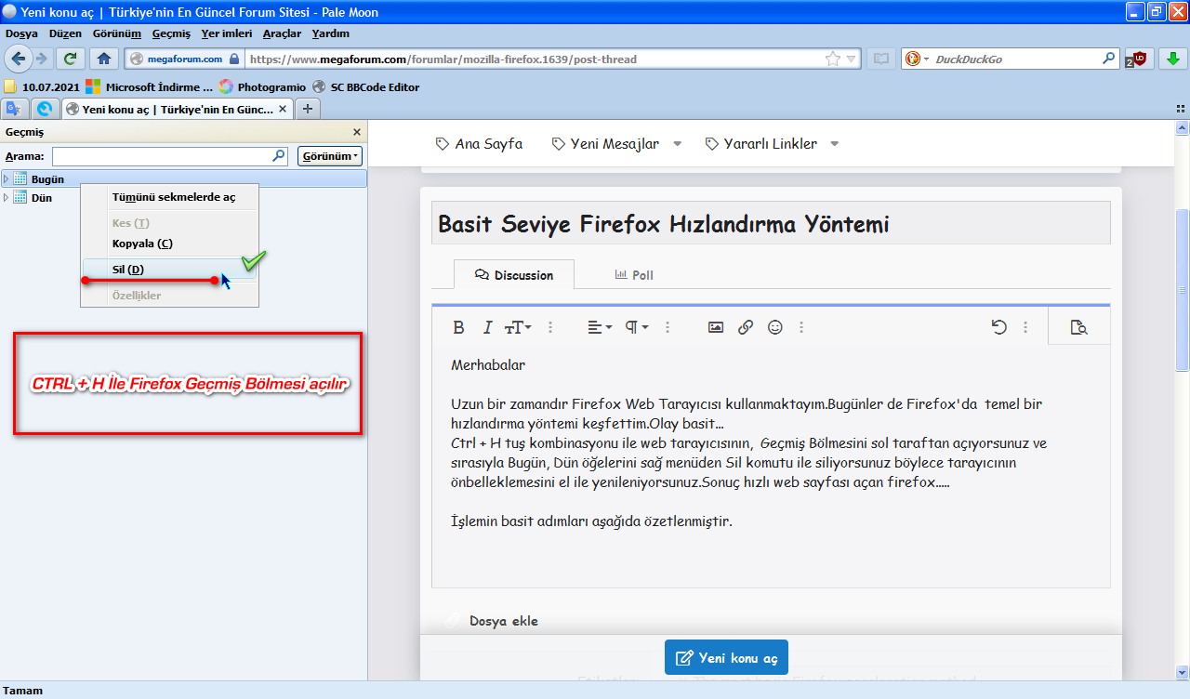Open the SC BBCode Editor bookmark

pos(366,87)
